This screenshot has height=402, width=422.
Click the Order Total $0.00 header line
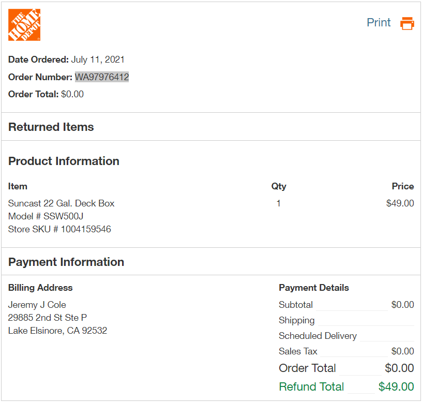pyautogui.click(x=46, y=94)
